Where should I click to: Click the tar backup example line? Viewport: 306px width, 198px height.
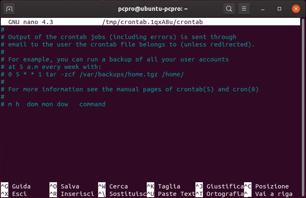(x=96, y=74)
